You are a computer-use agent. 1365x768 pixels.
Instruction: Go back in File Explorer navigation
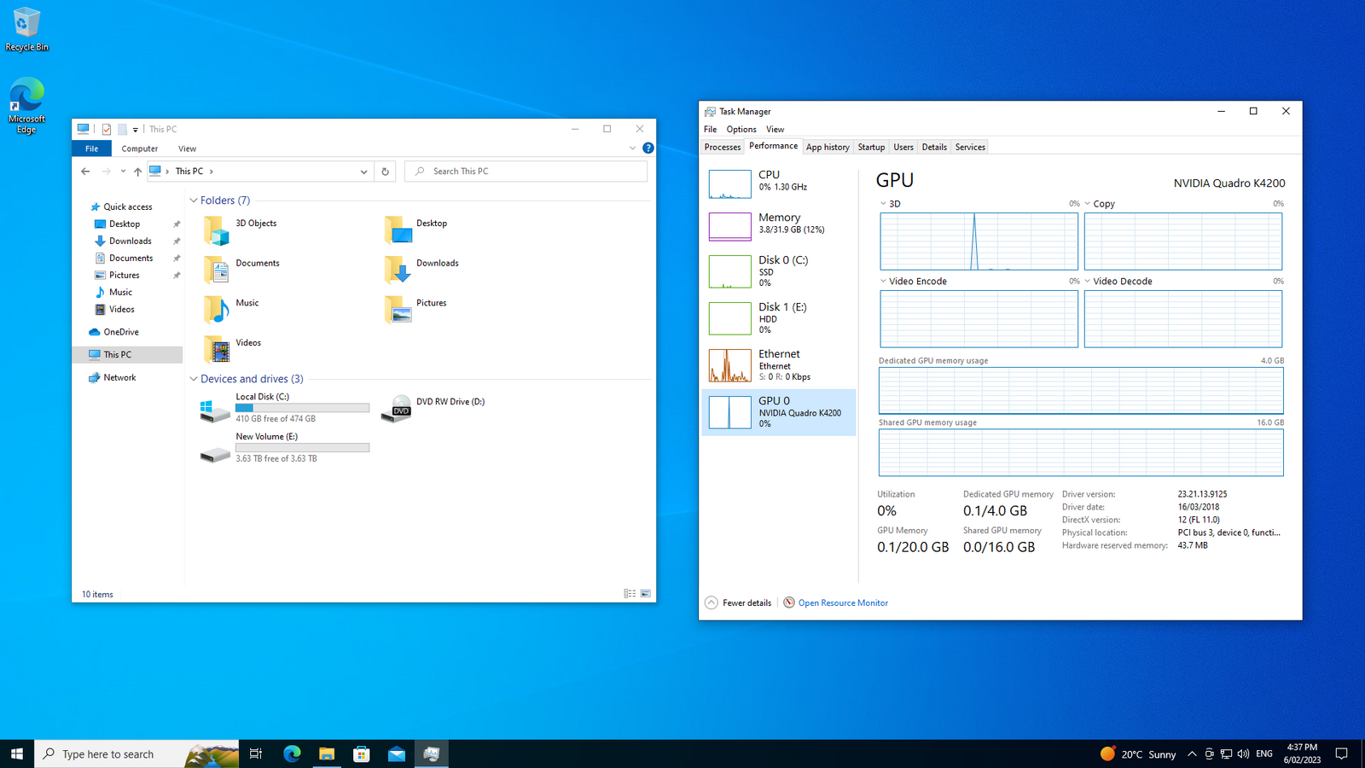click(85, 172)
